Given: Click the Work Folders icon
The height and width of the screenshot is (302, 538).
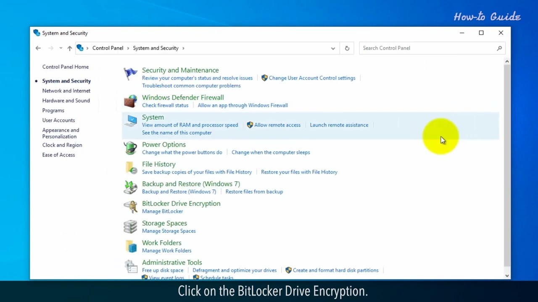Looking at the screenshot, I should click(131, 247).
